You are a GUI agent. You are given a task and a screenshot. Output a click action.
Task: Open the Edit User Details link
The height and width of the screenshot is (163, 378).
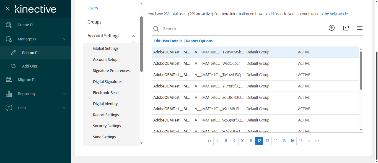168,41
